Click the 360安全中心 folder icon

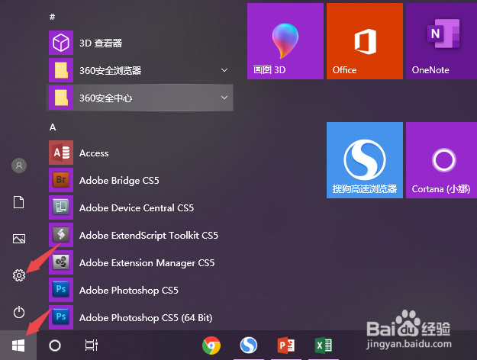61,98
